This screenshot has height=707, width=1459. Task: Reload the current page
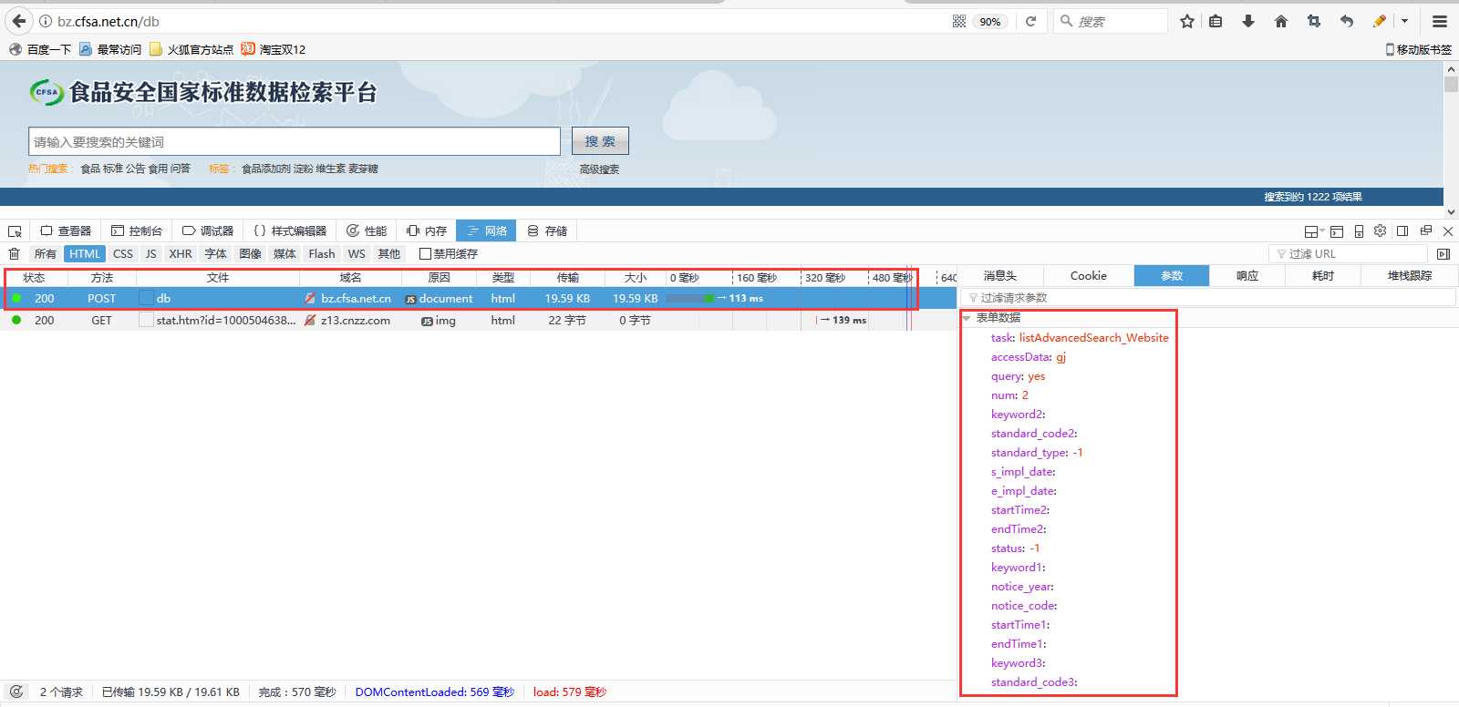click(1030, 21)
